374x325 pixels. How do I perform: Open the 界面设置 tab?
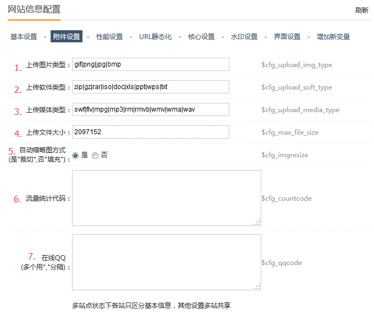[x=287, y=37]
